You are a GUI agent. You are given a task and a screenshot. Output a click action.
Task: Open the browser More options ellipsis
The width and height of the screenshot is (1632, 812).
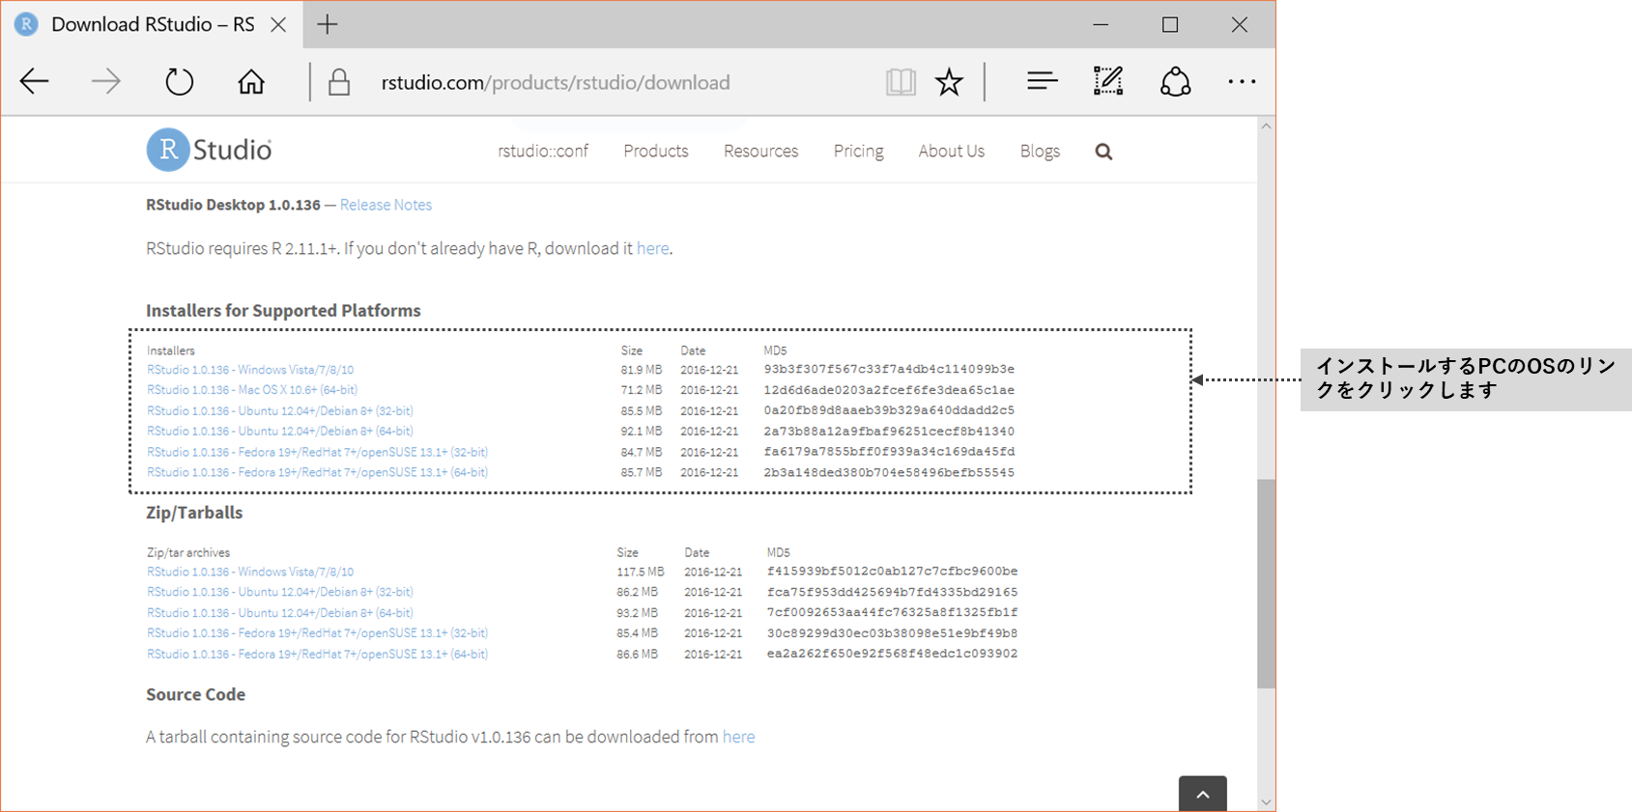click(x=1242, y=82)
